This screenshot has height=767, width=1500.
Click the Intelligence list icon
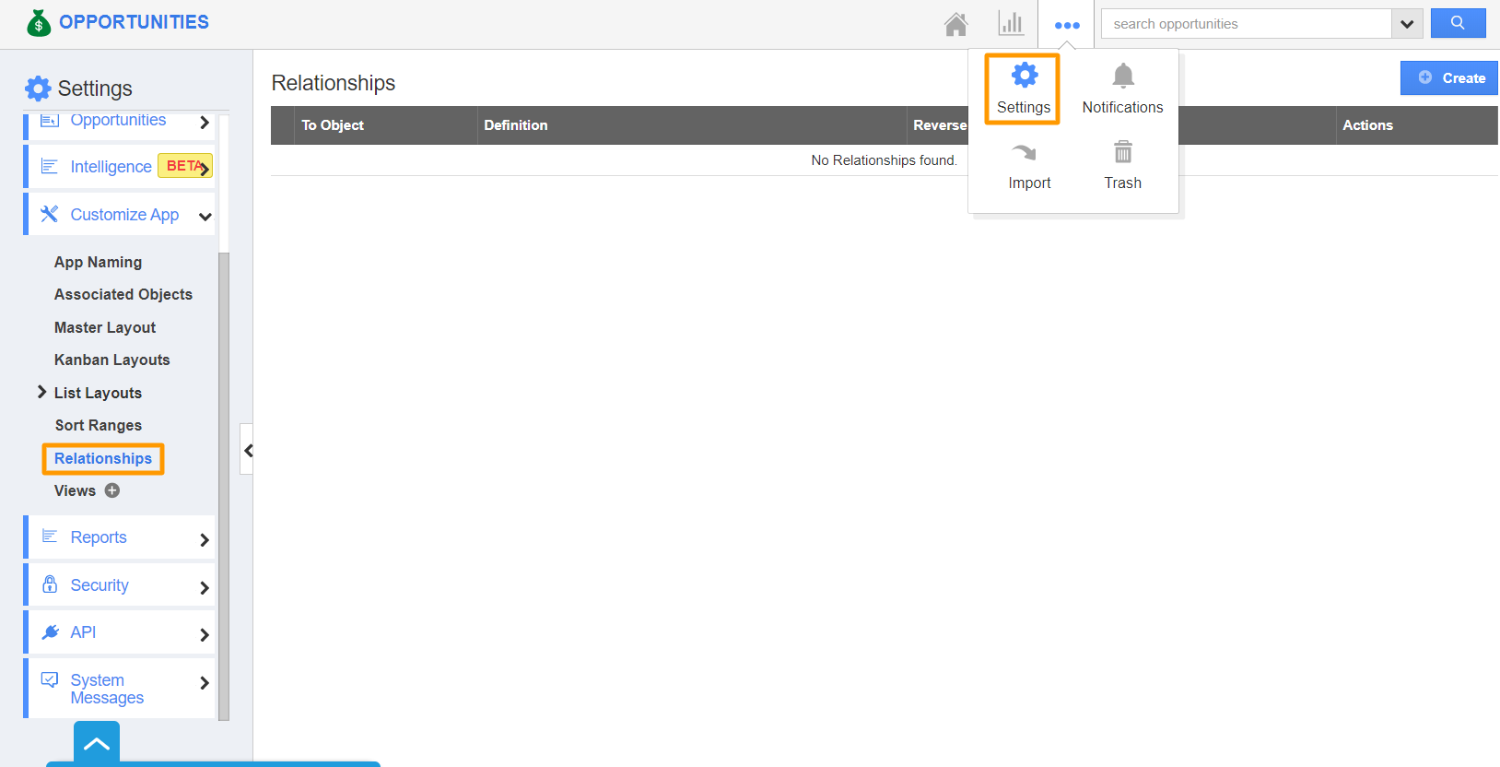[x=50, y=166]
